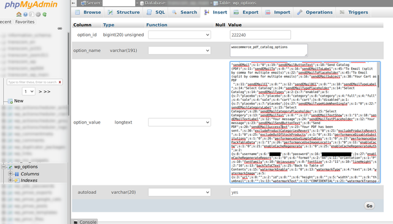Expand the Columns node
393x224 pixels.
pos(10,174)
